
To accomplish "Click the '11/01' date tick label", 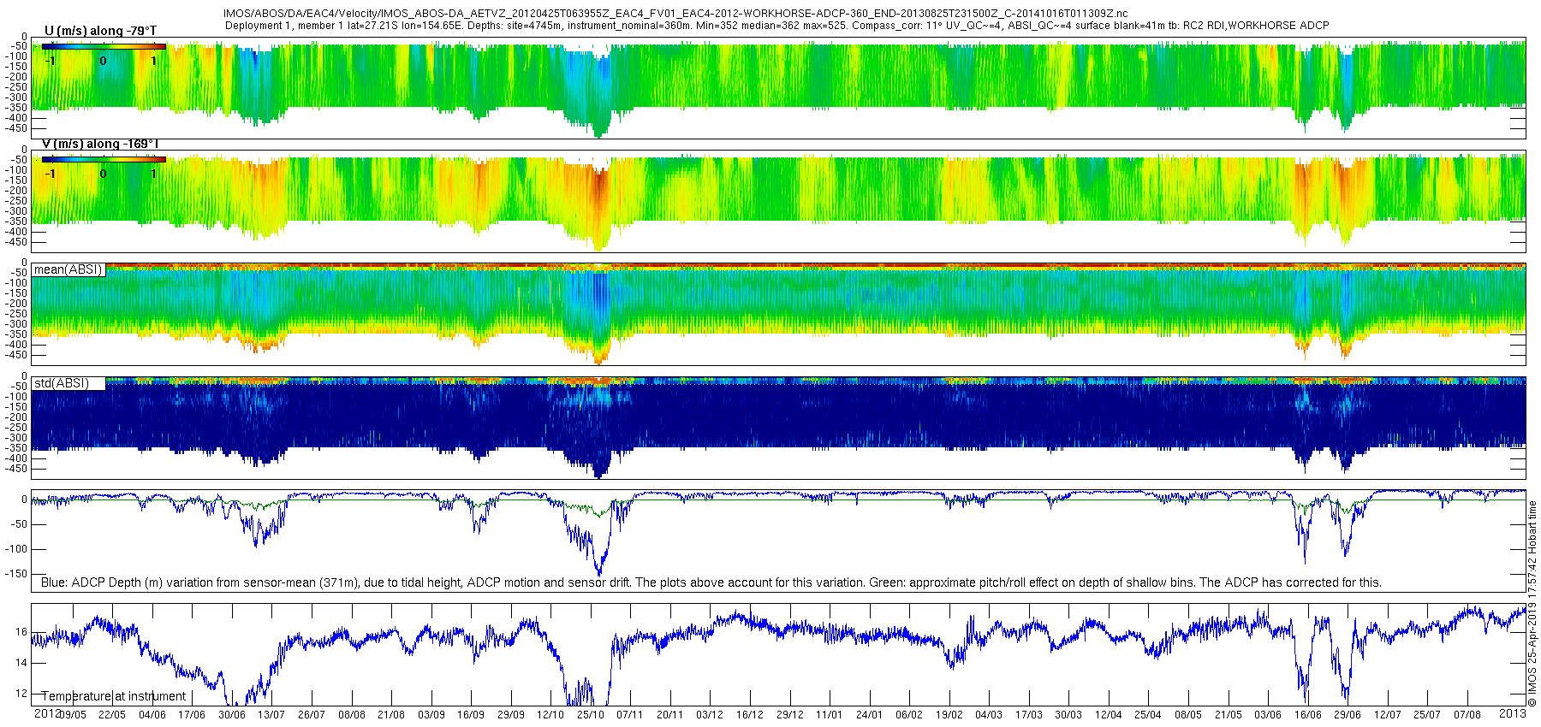I will coord(830,714).
